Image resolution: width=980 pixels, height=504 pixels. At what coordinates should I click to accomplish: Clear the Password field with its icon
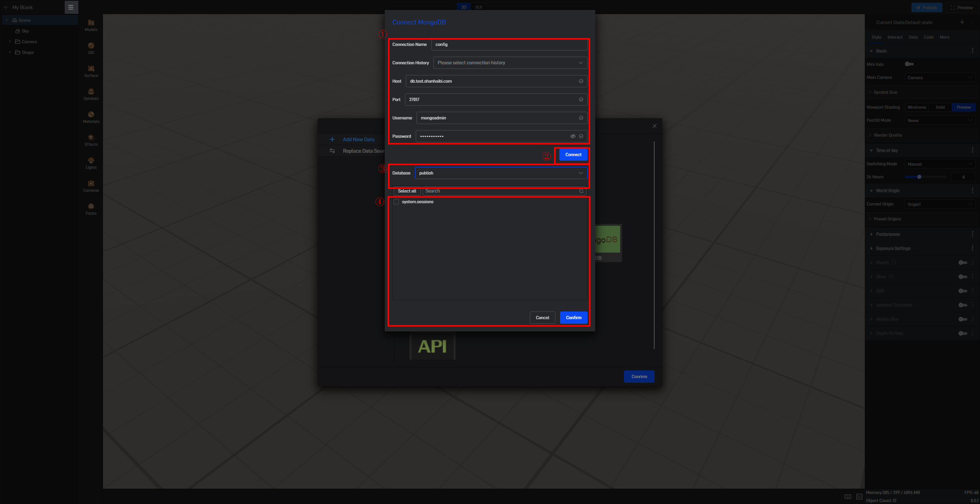pyautogui.click(x=581, y=136)
